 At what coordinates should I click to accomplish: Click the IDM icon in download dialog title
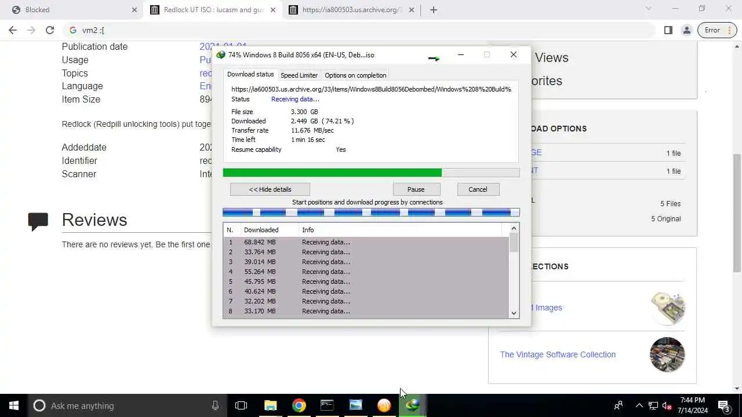pyautogui.click(x=221, y=55)
